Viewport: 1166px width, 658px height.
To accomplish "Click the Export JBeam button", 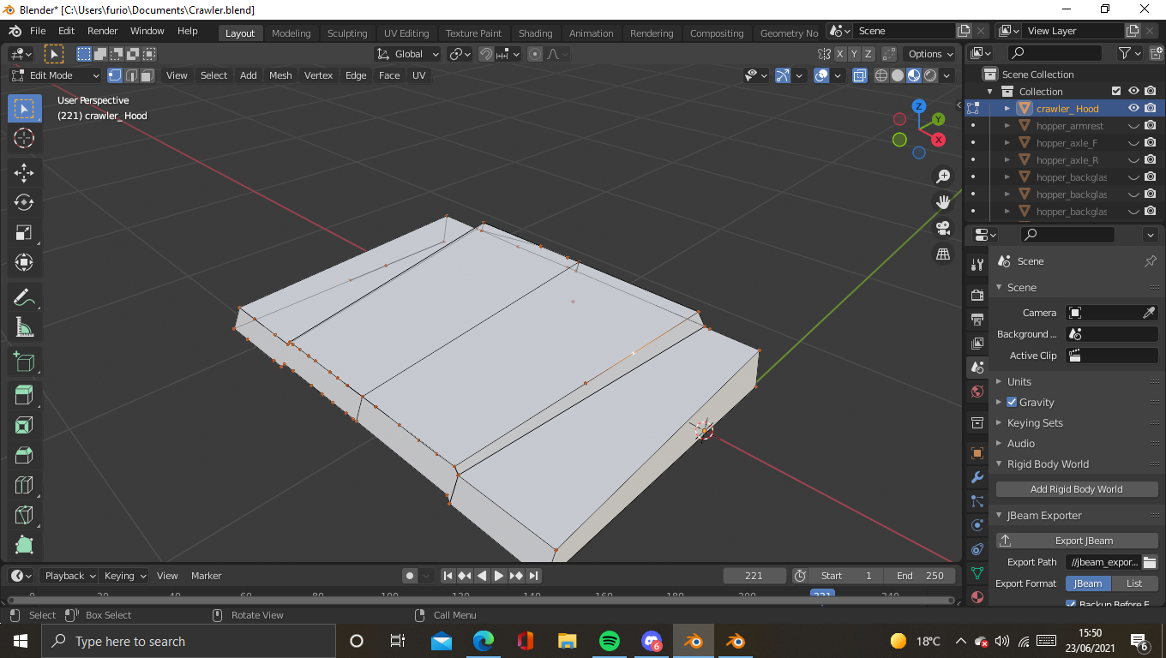I will [1077, 541].
